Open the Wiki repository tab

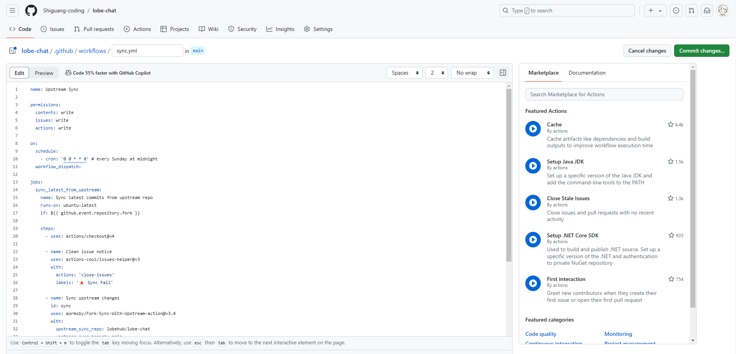[x=209, y=29]
